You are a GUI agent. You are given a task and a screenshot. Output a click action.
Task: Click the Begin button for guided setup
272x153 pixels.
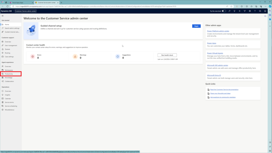click(196, 26)
